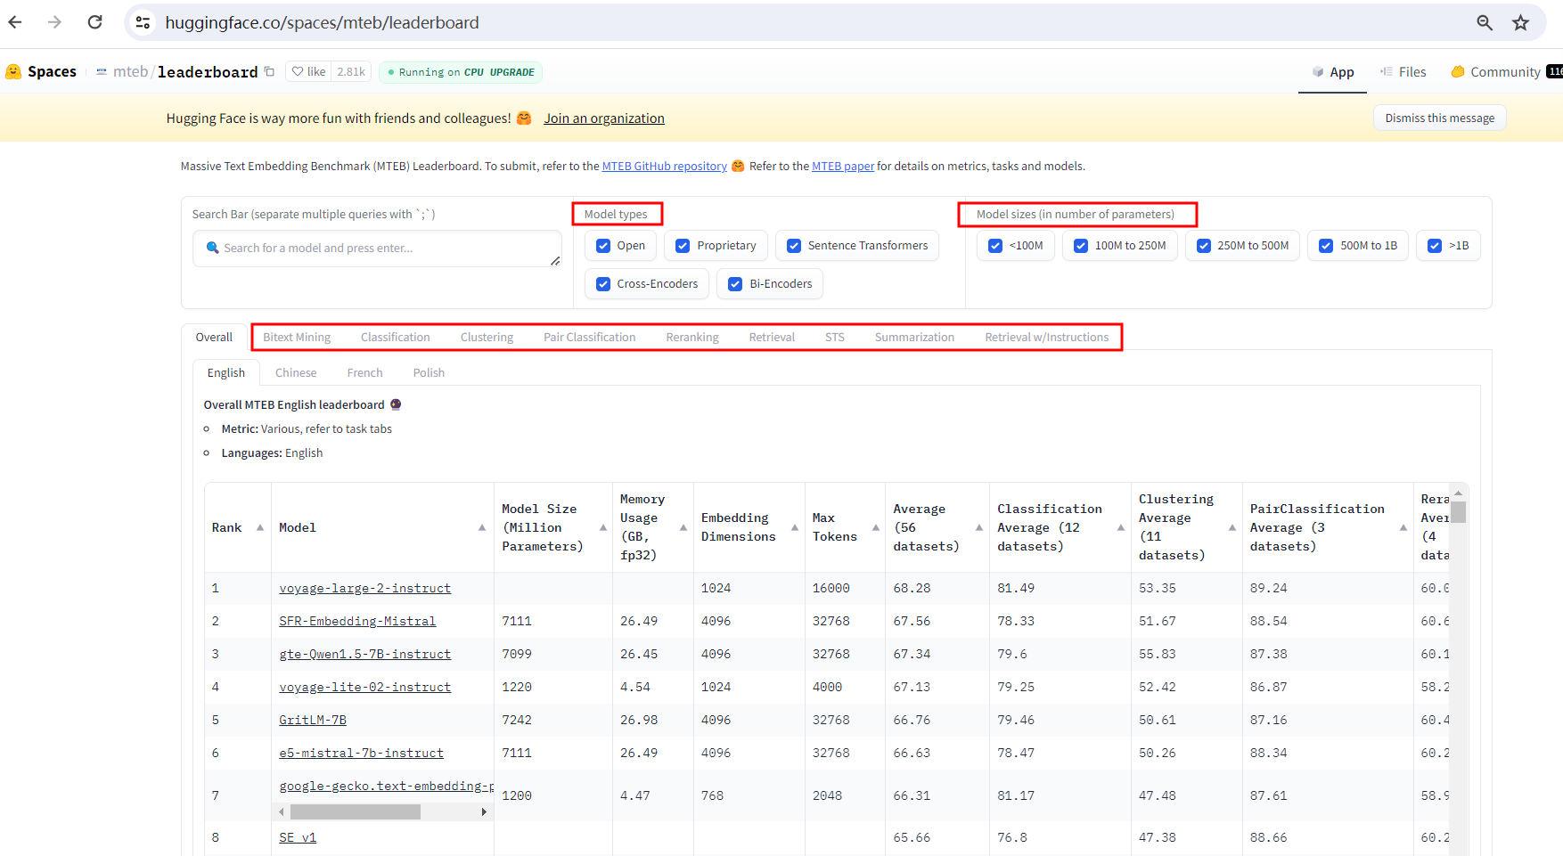Click the Model column scroll right arrow
Viewport: 1563px width, 856px height.
(484, 811)
